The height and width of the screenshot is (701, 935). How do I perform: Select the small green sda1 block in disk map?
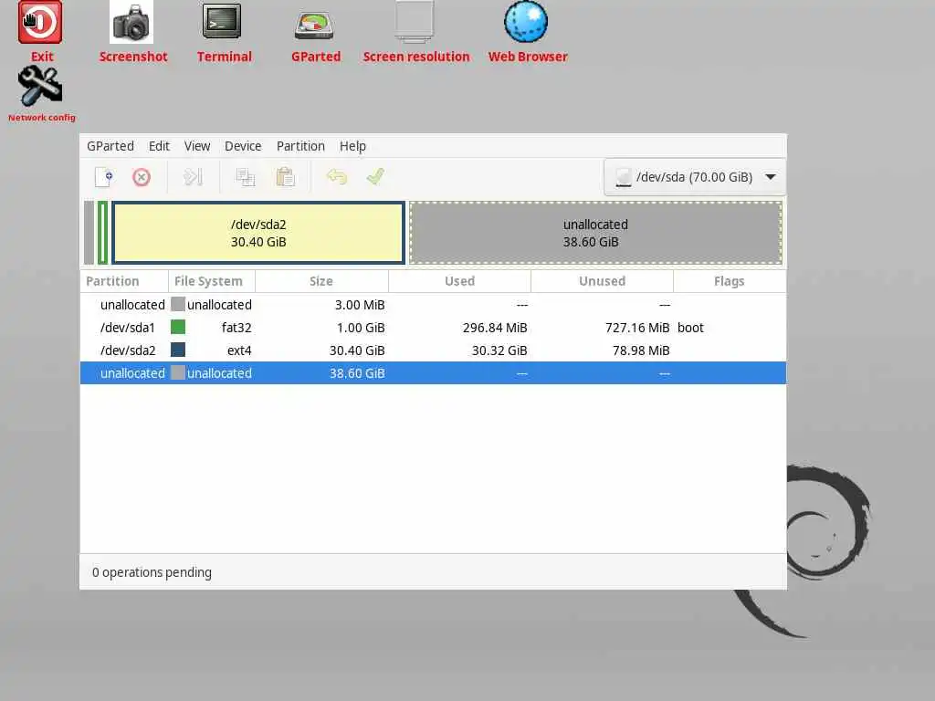102,233
